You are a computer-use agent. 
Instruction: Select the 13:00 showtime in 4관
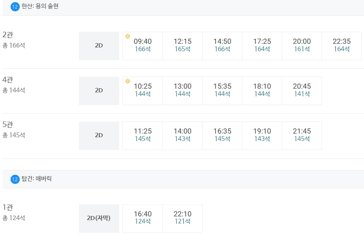(x=182, y=90)
